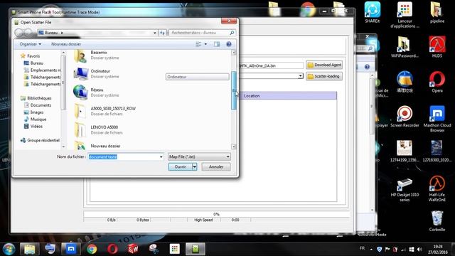Click the file list vertical scrollbar thumb
Screen dimensions: 455x256
coord(234,90)
